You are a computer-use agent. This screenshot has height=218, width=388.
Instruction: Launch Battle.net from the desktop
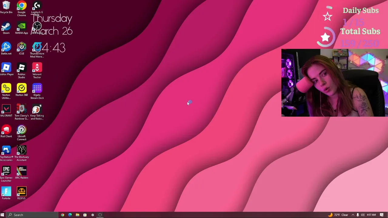6,49
